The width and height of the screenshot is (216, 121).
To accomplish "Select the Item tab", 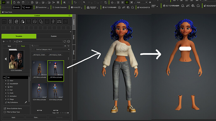I will pos(9,46).
